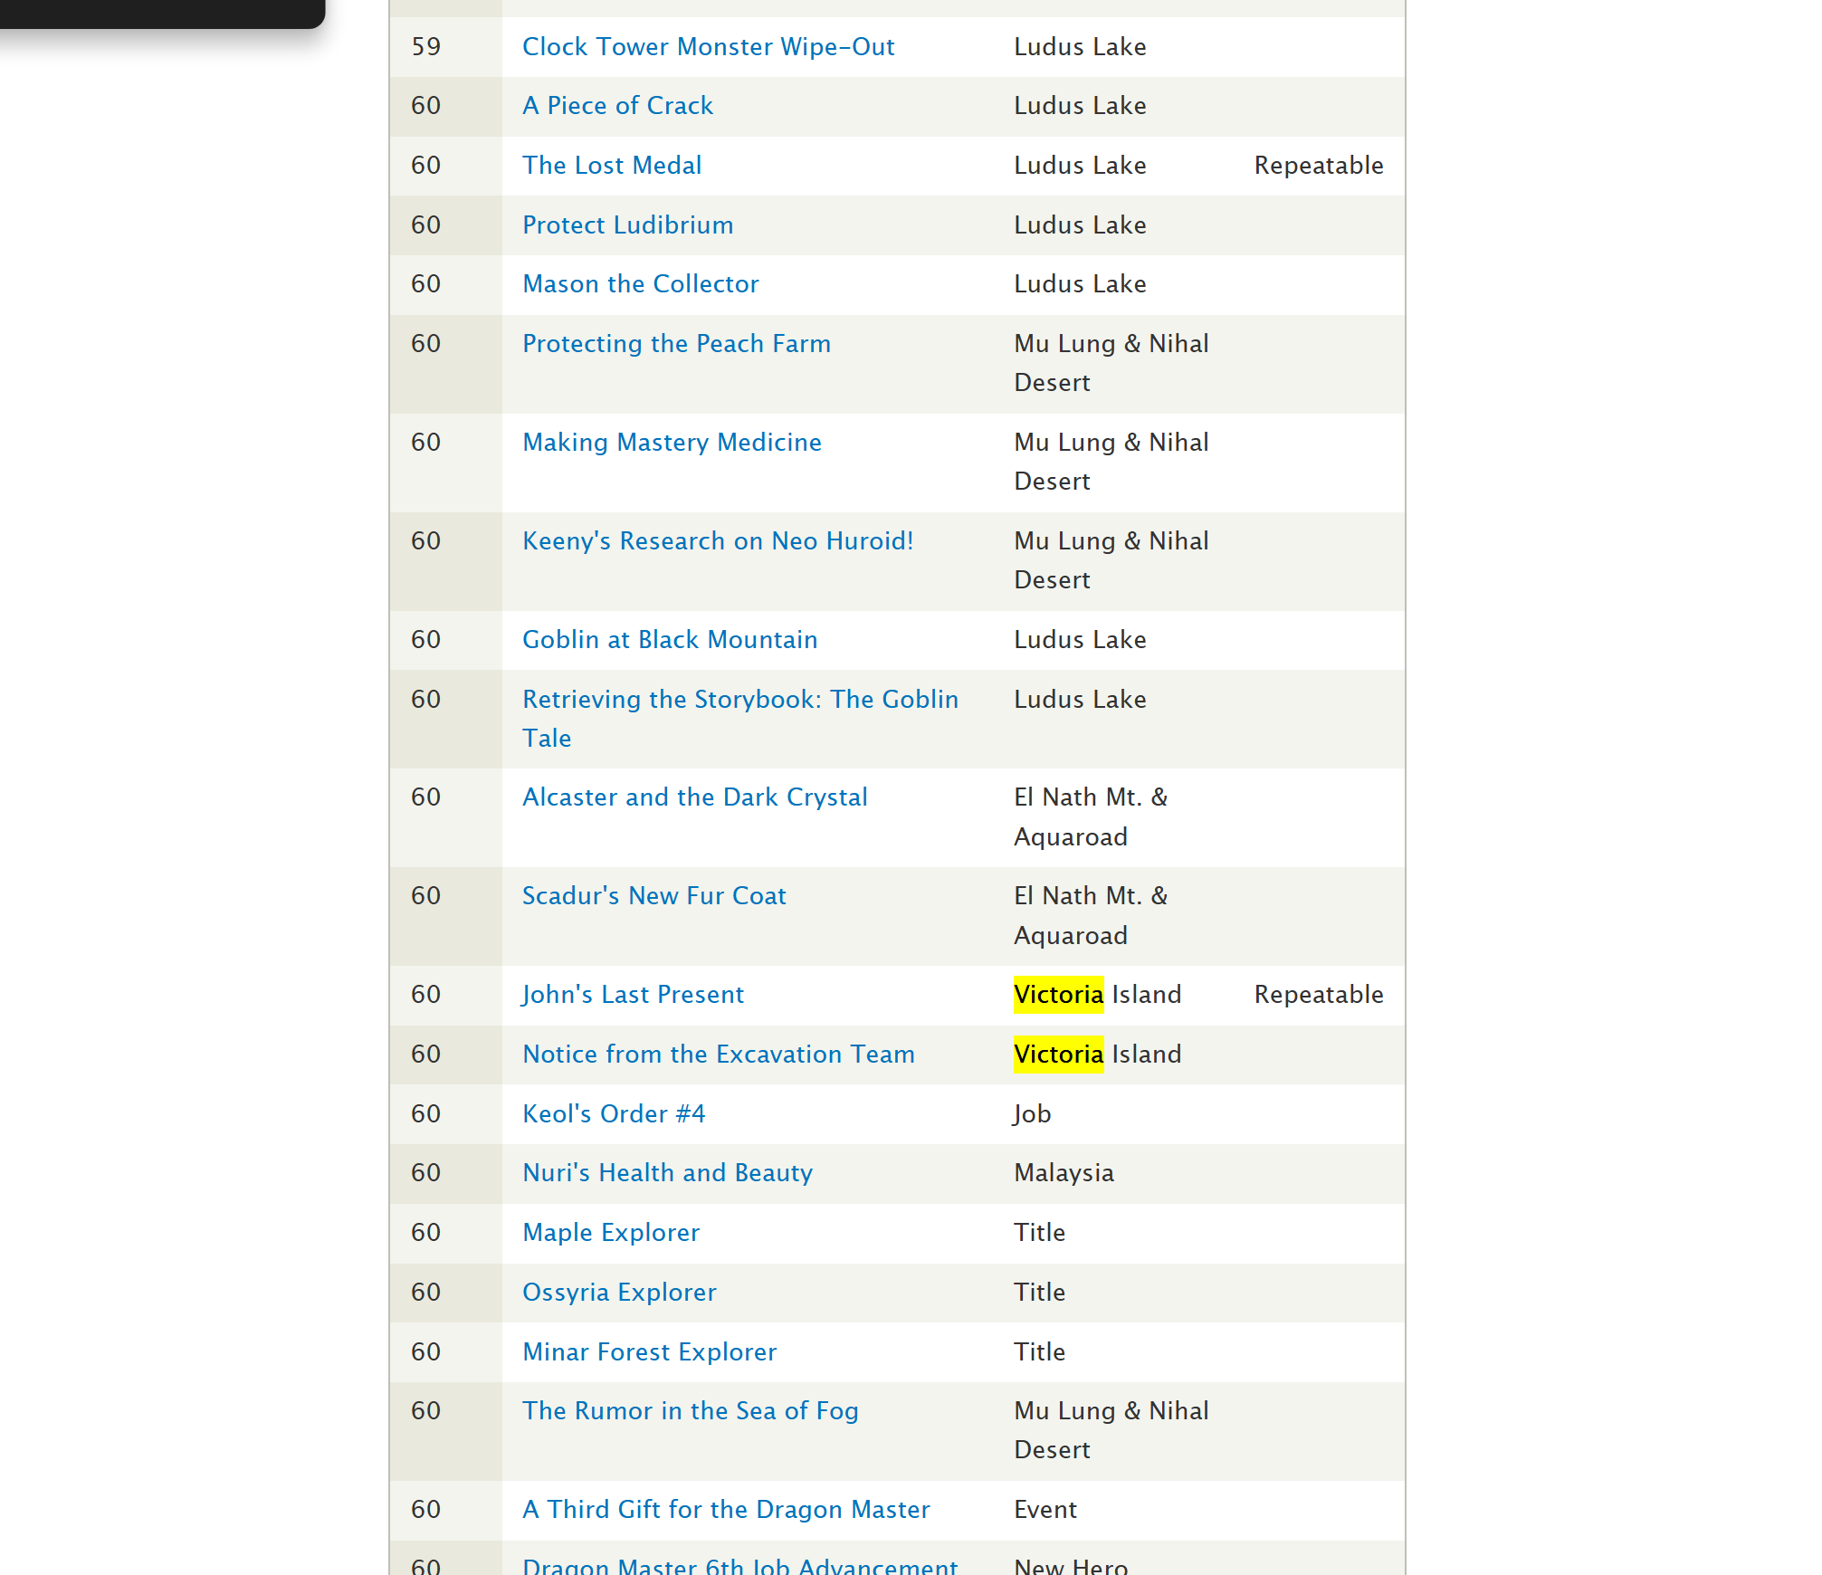Viewport: 1822px width, 1575px height.
Task: Open Keol's Order #4 quest
Action: [x=613, y=1114]
